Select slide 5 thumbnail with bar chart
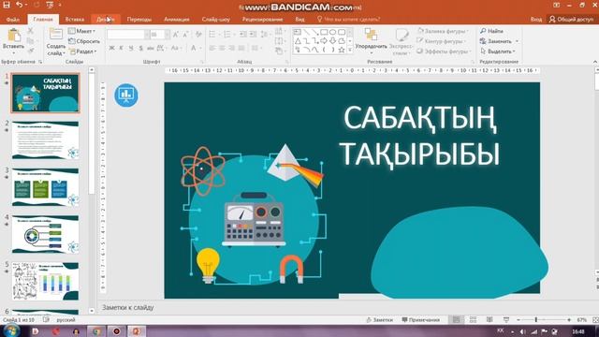The width and height of the screenshot is (599, 337). [46, 281]
